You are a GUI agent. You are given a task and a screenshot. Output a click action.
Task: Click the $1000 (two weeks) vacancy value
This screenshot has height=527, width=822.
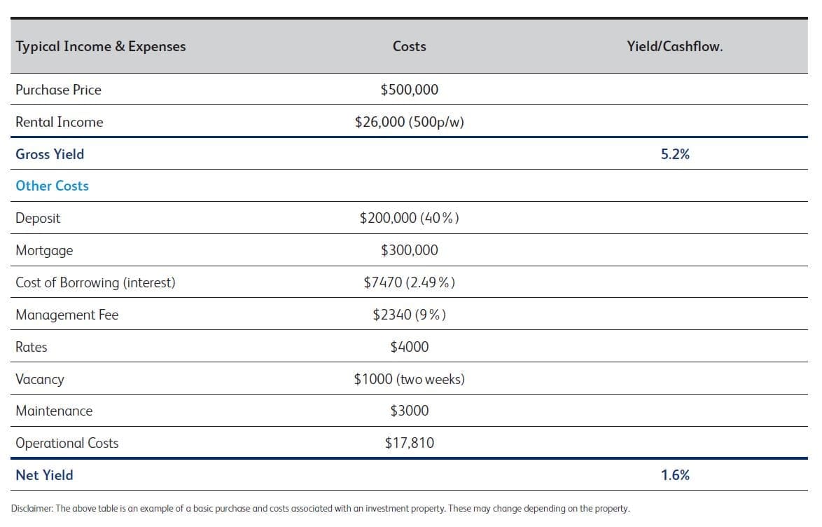tap(410, 379)
